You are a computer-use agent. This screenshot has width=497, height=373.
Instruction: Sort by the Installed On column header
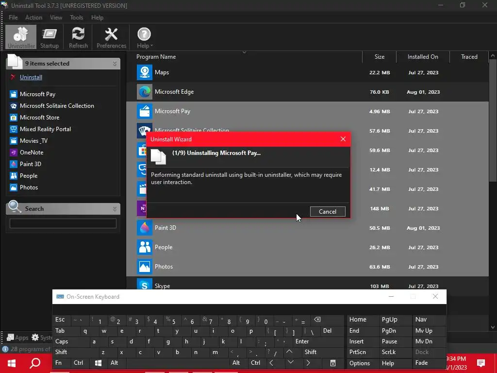(423, 57)
